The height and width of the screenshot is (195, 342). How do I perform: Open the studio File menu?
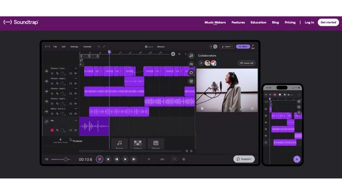(55, 47)
